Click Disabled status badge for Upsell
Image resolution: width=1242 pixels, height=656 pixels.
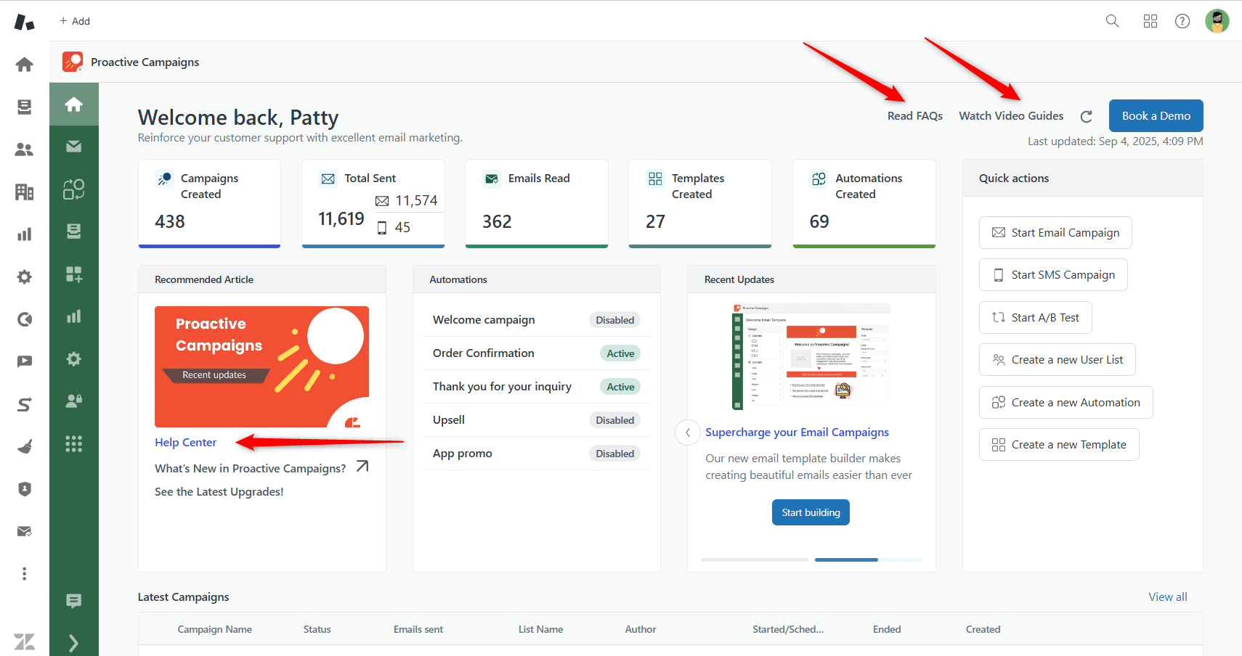point(614,420)
